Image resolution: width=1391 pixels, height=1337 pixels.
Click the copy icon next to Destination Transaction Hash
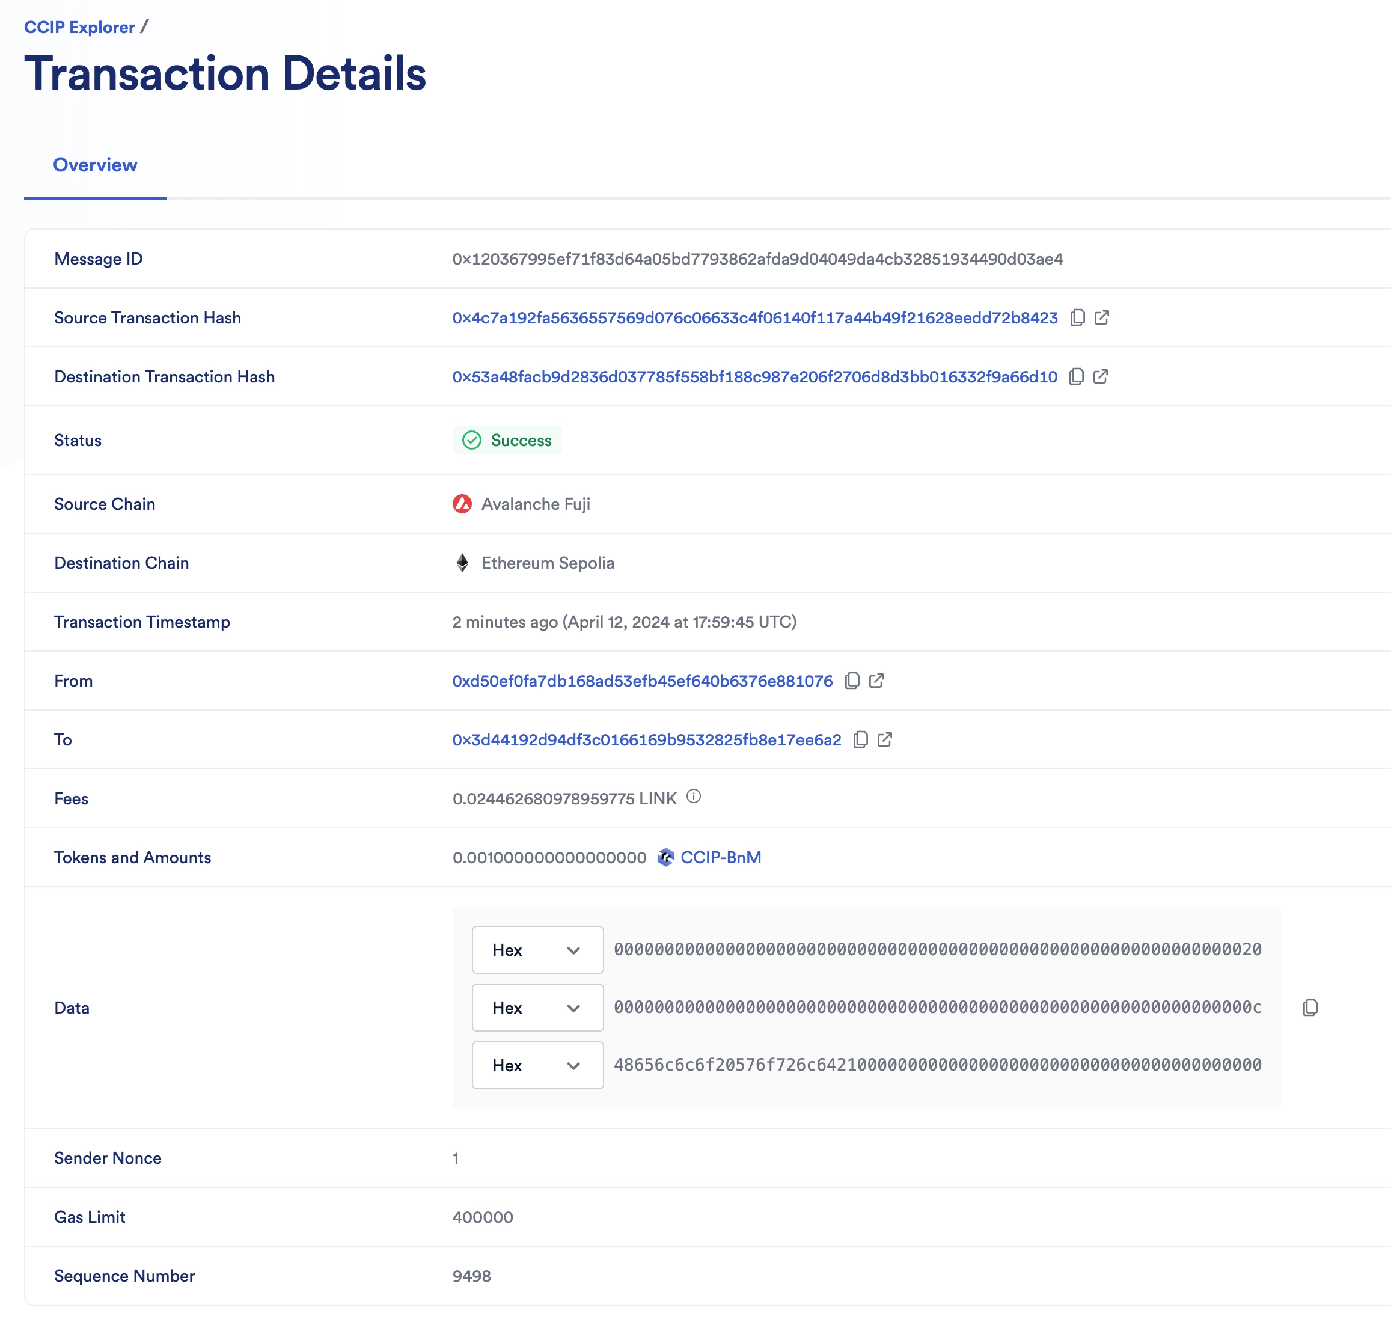pos(1078,375)
